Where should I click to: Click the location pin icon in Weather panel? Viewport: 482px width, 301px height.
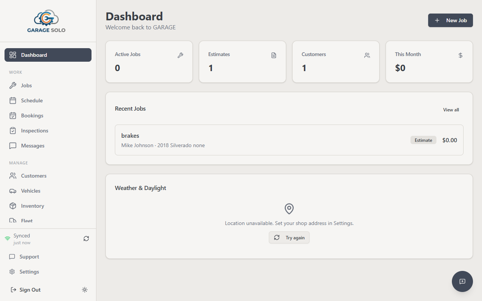289,209
